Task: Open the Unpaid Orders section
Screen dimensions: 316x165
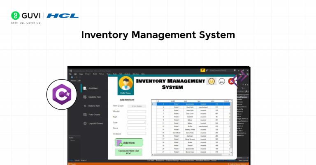Action: pos(95,123)
